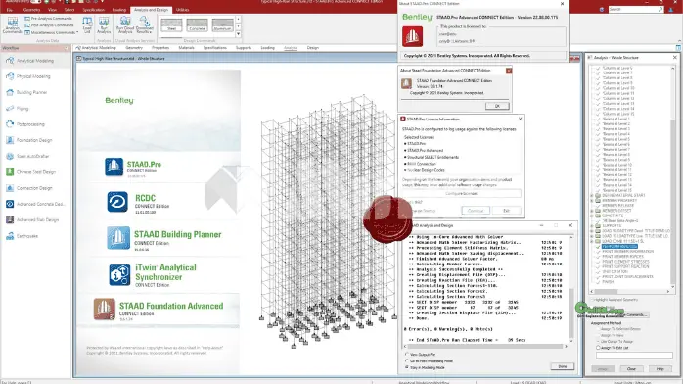The width and height of the screenshot is (683, 384).
Task: Click the RCDC splash product icon
Action: 117,202
